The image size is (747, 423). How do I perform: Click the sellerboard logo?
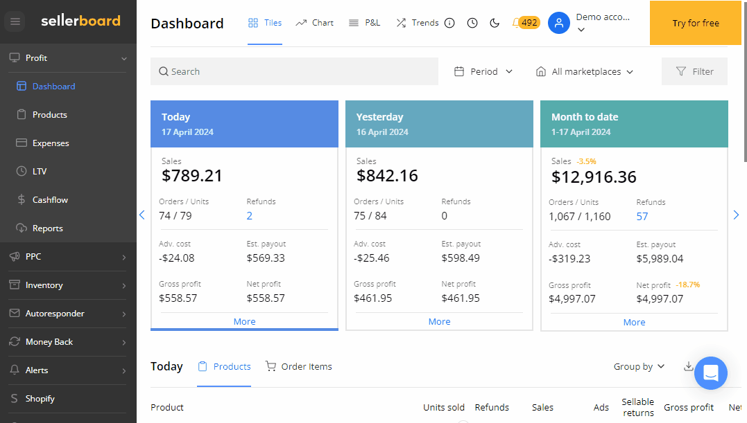(x=80, y=21)
